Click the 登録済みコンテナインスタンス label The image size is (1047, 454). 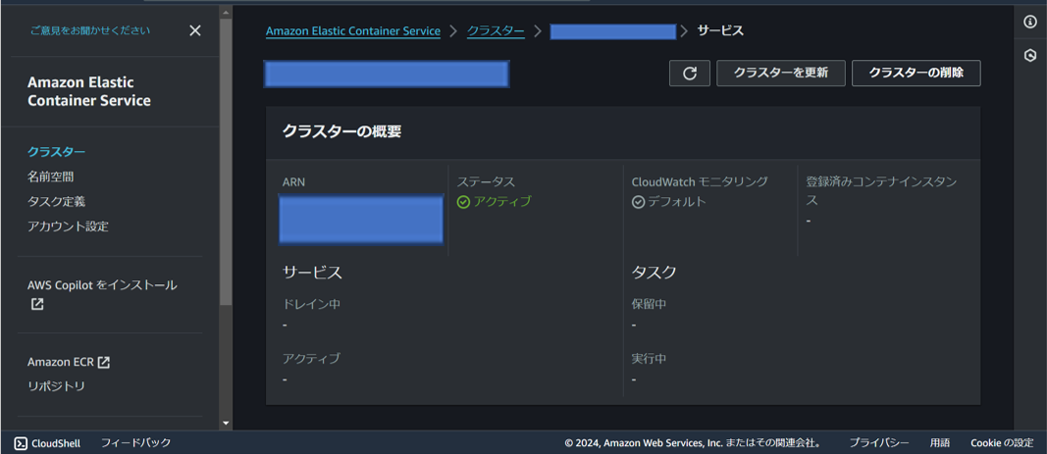(881, 191)
